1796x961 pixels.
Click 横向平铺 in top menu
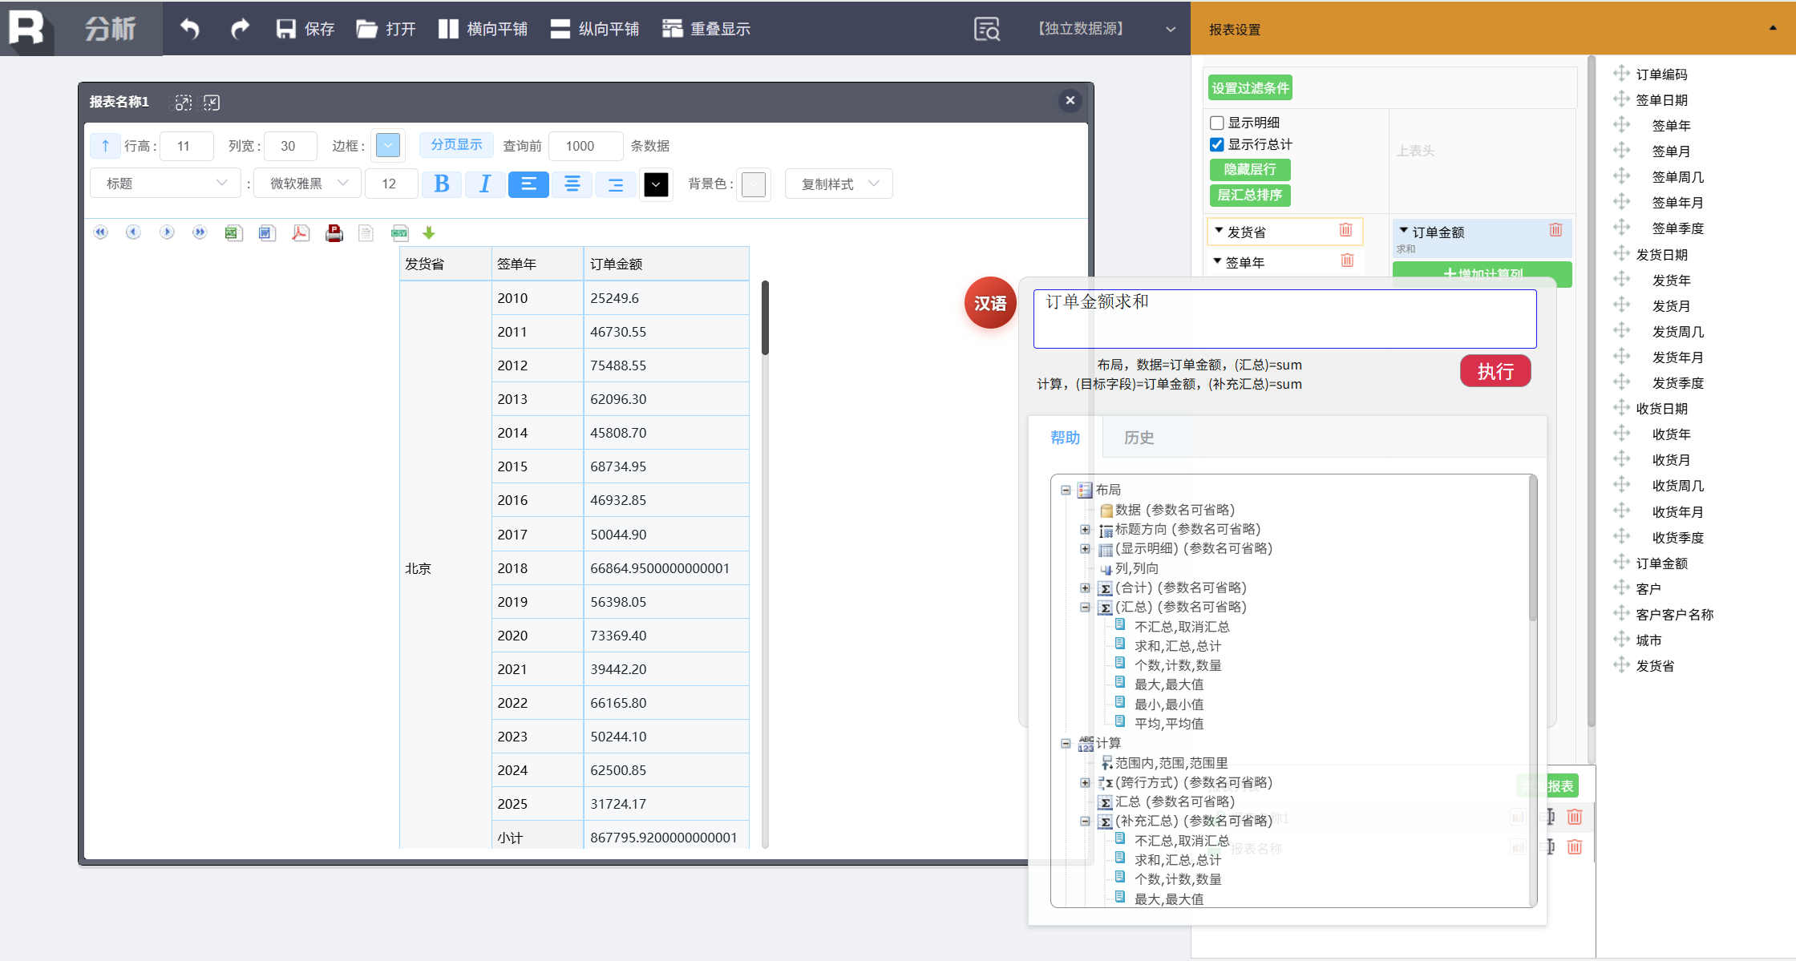point(483,29)
